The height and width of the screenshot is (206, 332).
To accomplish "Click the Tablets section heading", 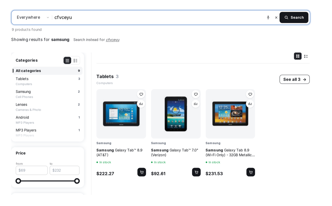I will click(105, 76).
